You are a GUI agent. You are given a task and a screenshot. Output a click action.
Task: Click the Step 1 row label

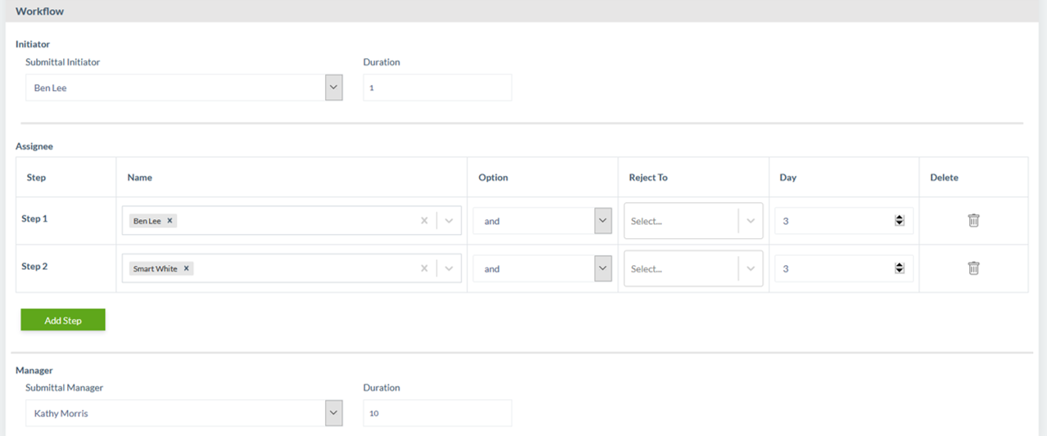pyautogui.click(x=34, y=218)
